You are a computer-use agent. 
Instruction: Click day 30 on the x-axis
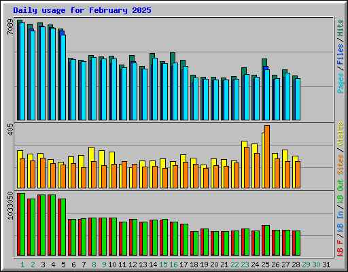(x=316, y=265)
